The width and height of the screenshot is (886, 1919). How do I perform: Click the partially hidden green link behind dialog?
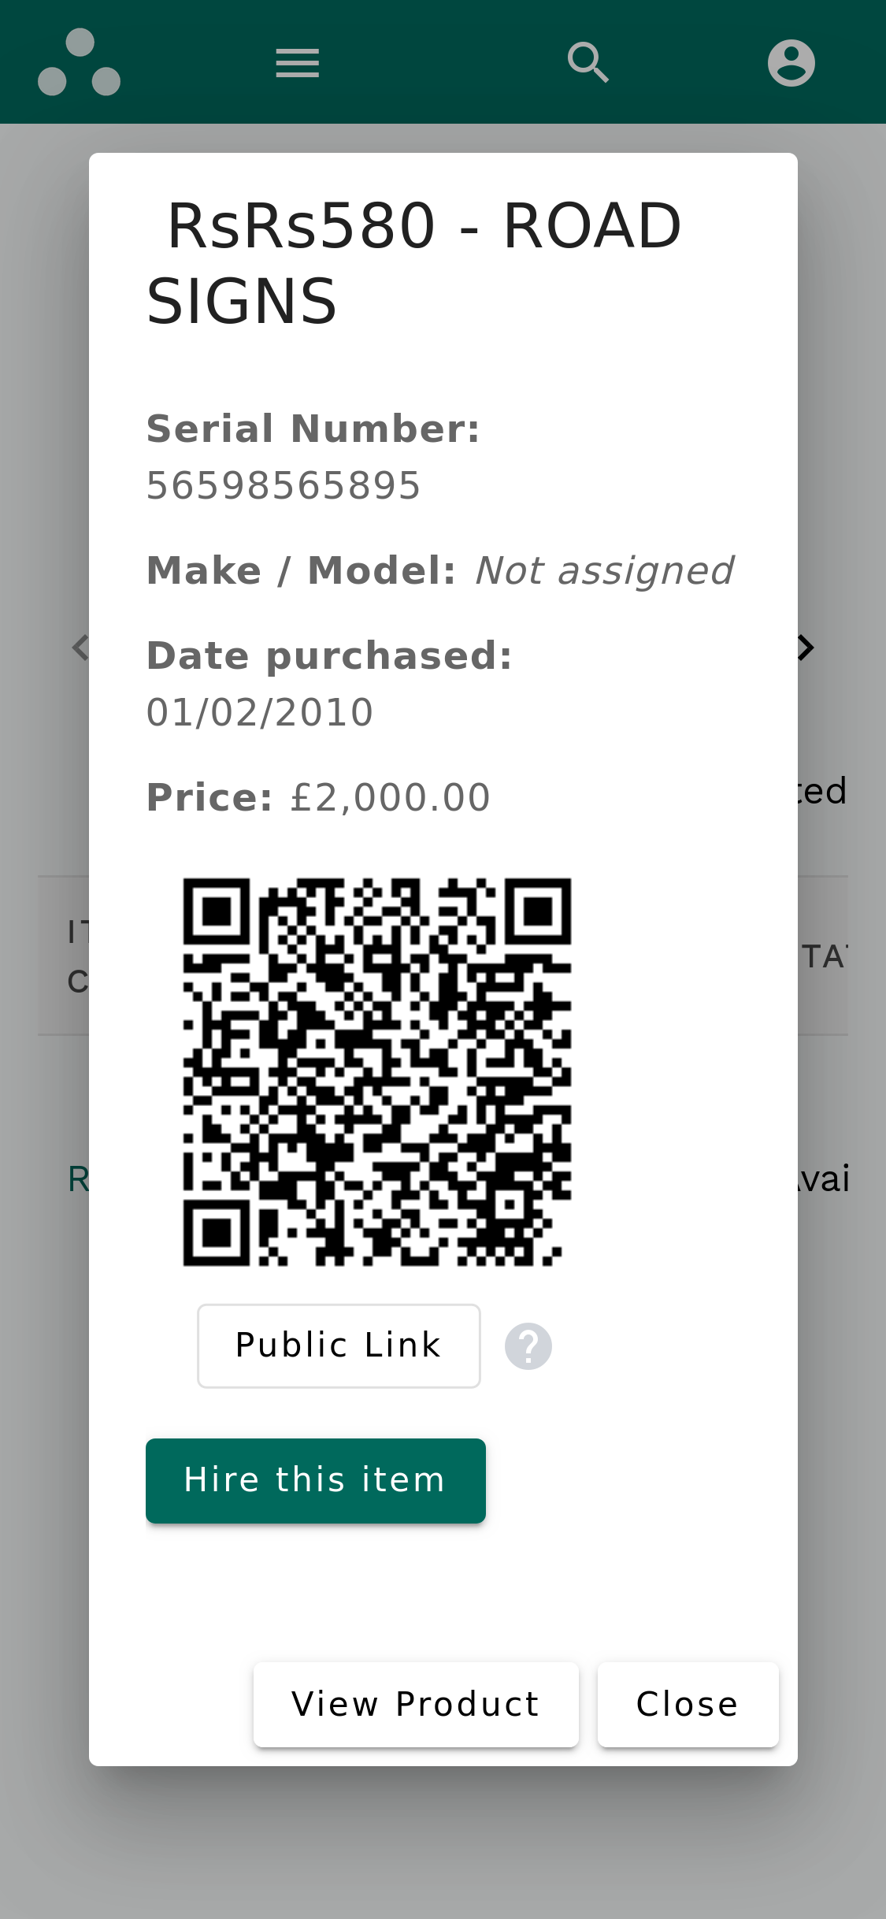(79, 1179)
